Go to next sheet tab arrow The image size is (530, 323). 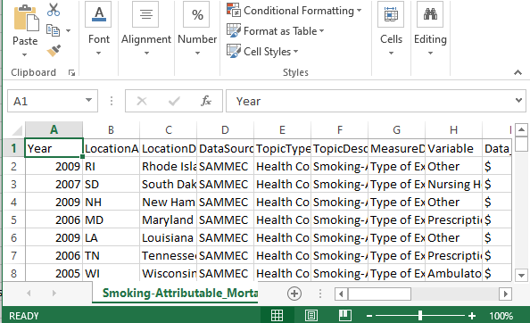point(54,293)
